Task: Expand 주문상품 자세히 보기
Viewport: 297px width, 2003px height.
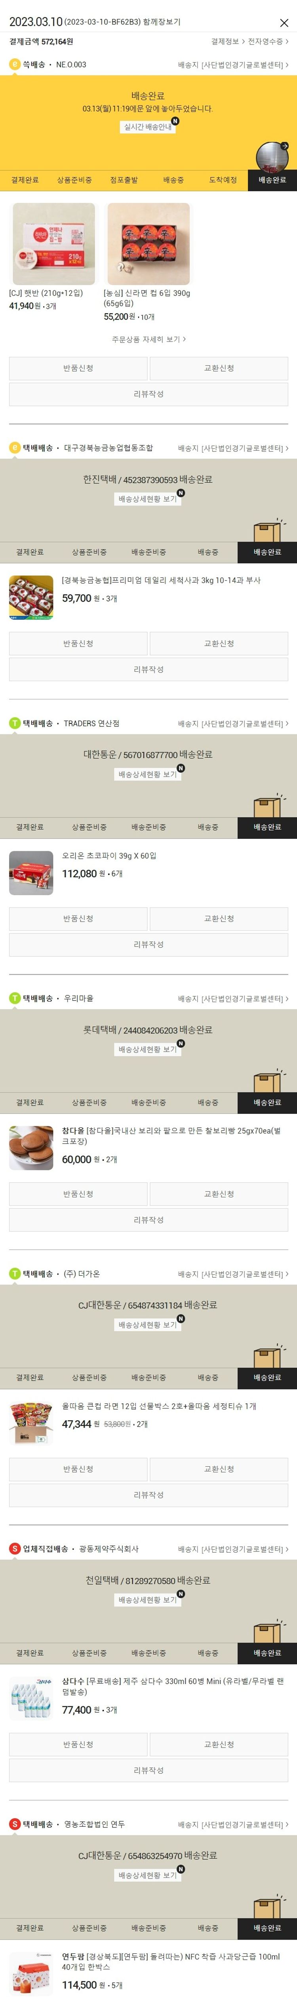Action: [148, 339]
